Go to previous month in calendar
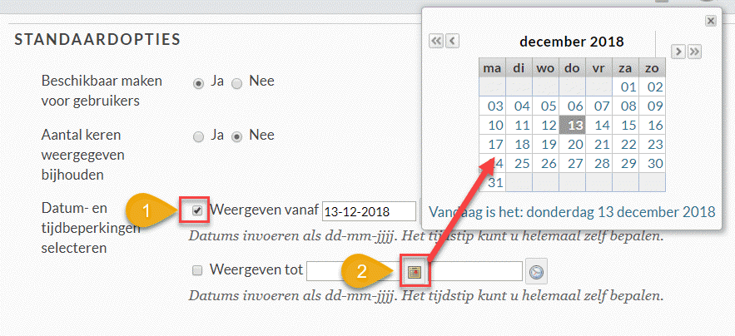This screenshot has height=336, width=735. pos(452,42)
